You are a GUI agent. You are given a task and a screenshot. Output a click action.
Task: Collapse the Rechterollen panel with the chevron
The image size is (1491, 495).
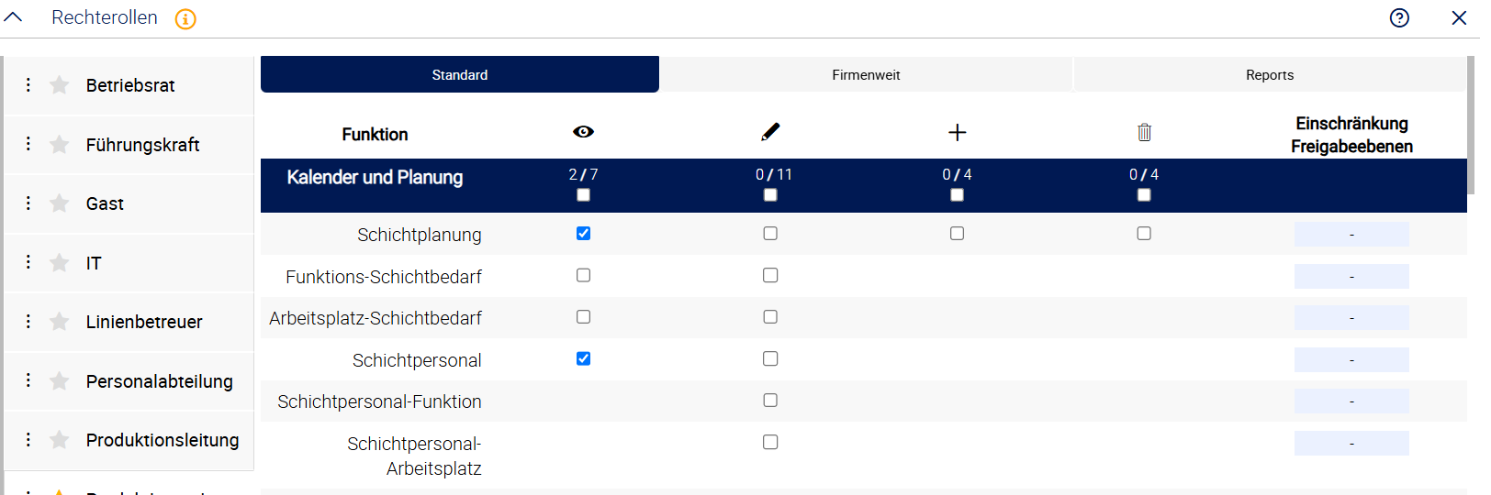[14, 17]
